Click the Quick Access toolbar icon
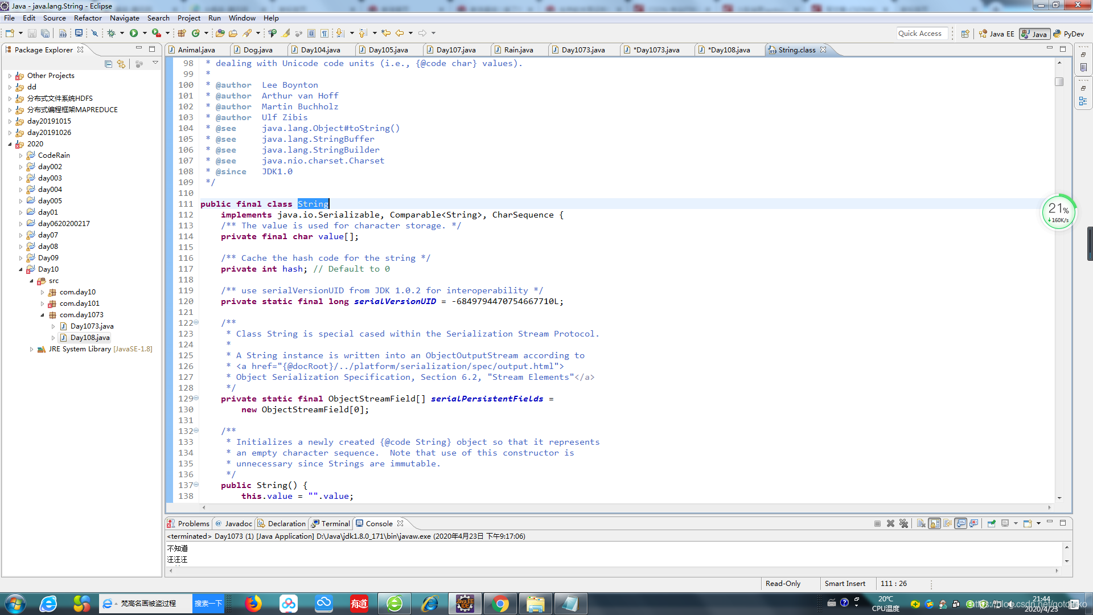1093x615 pixels. 919,32
